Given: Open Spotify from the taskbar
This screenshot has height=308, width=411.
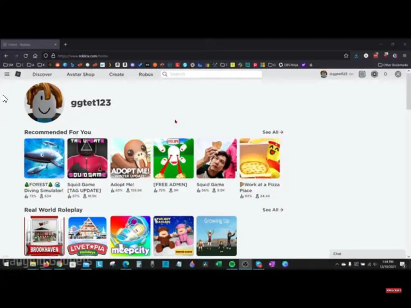Looking at the screenshot, I should 232,264.
